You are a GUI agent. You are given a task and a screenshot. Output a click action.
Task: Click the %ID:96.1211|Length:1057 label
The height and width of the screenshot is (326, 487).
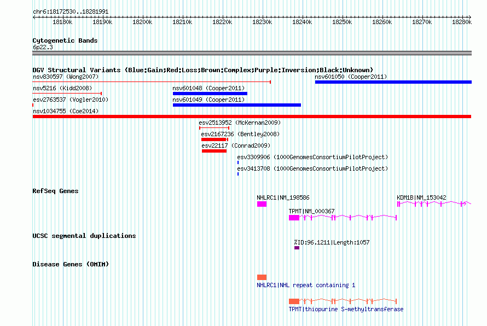click(332, 242)
